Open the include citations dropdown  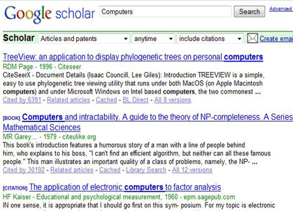[210, 39]
